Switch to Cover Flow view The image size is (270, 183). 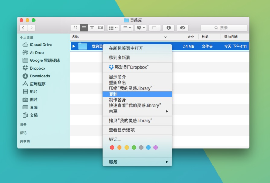[101, 28]
